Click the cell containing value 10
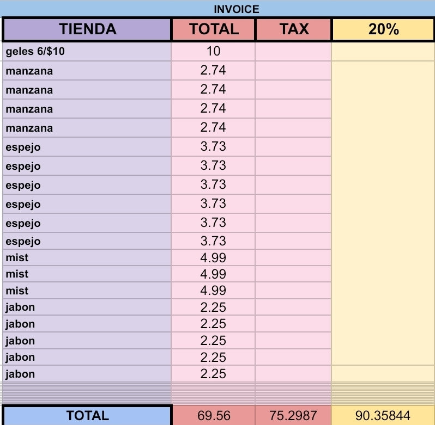 click(213, 52)
